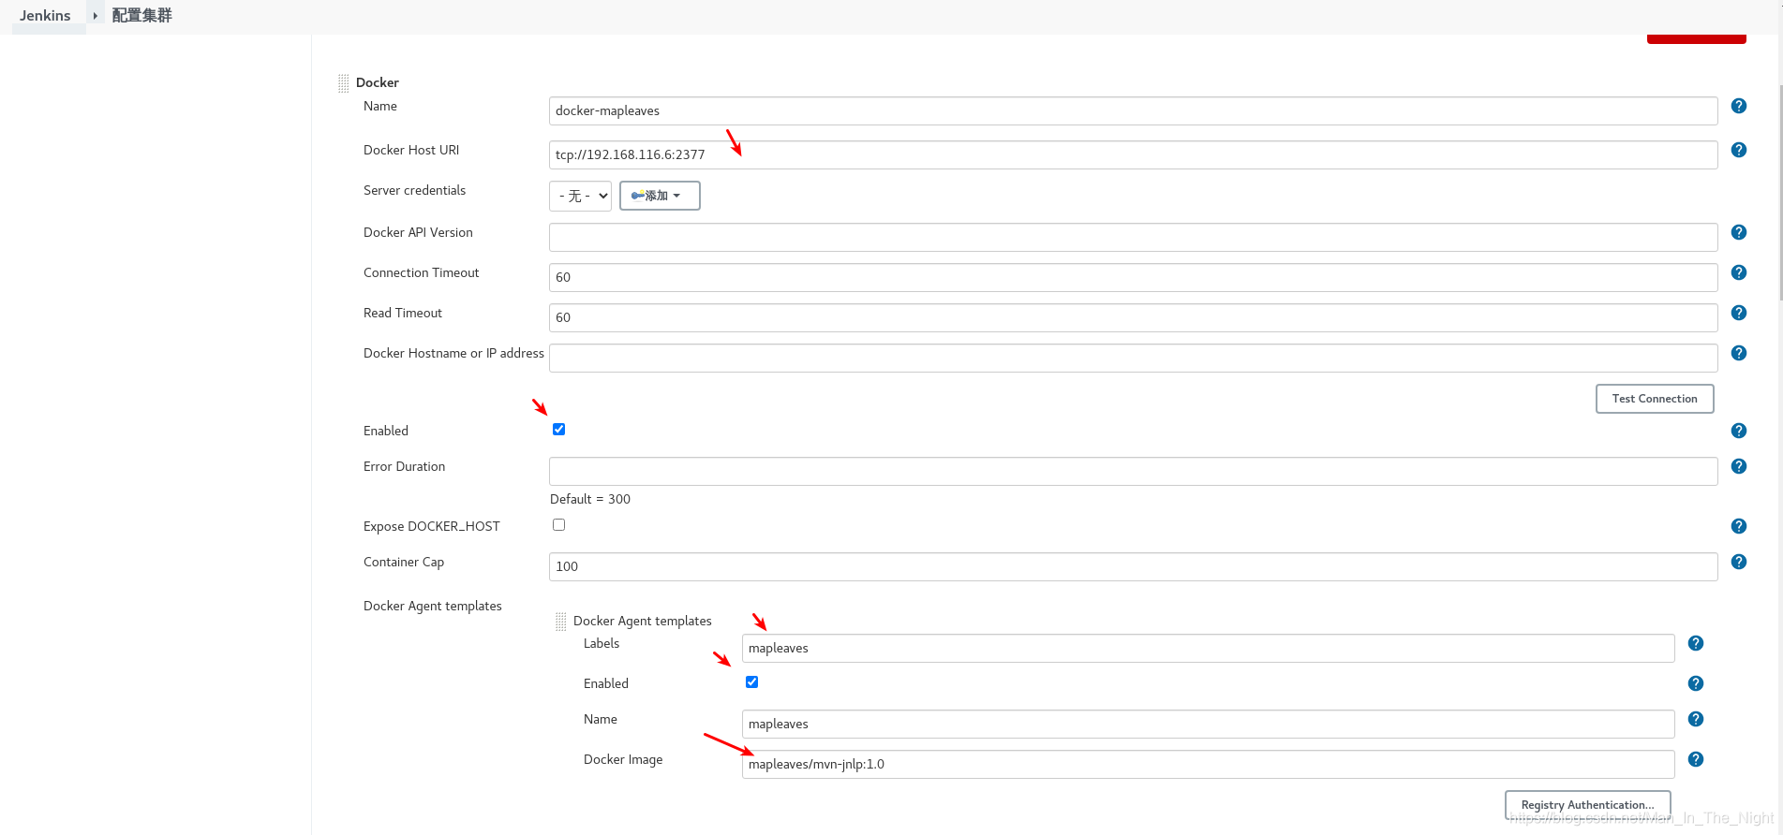Open help for Error Duration

(1738, 466)
